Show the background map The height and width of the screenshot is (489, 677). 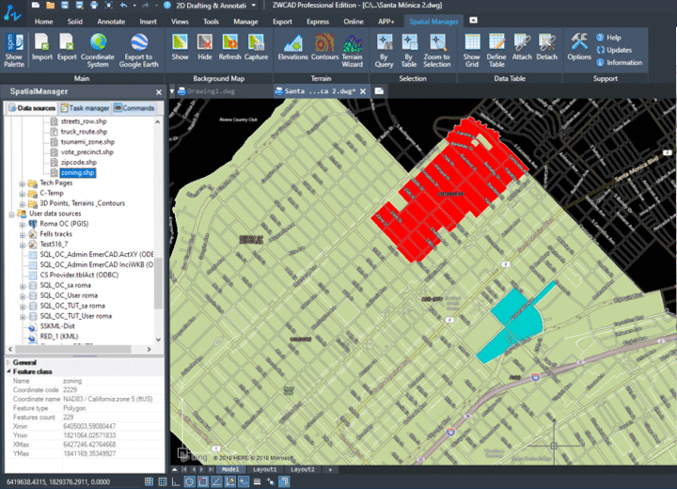pyautogui.click(x=180, y=47)
